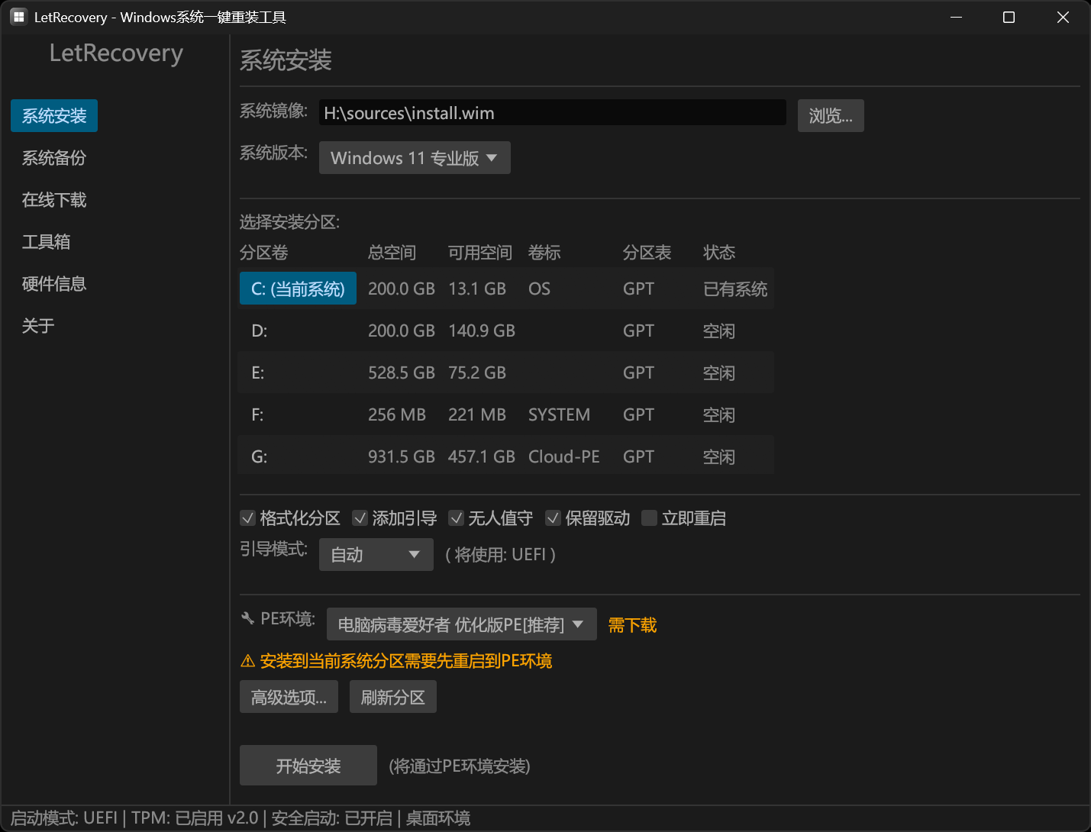This screenshot has width=1091, height=832.
Task: Click the 浏览 button to choose an image
Action: [831, 115]
